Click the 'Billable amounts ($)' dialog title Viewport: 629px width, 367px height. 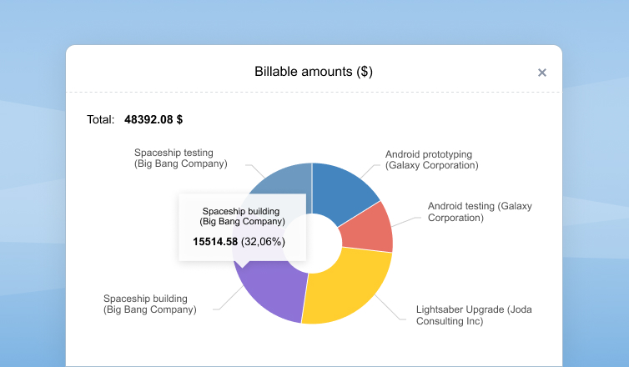[314, 72]
